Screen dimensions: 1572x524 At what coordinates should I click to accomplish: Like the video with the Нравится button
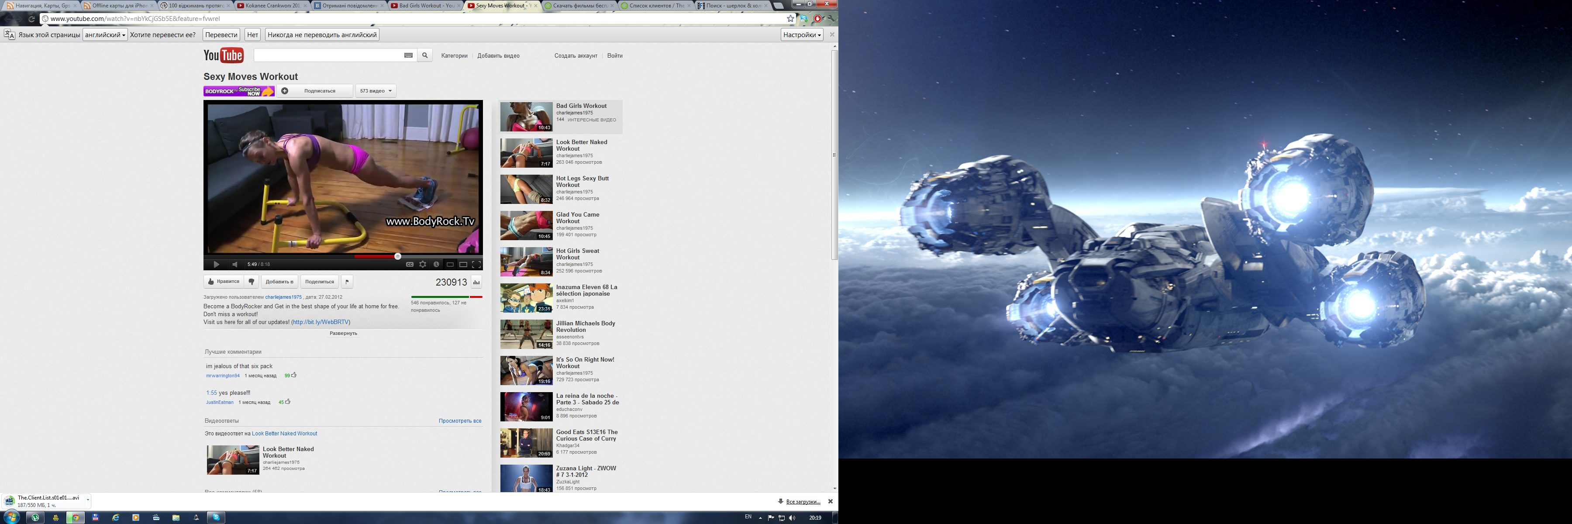[224, 282]
